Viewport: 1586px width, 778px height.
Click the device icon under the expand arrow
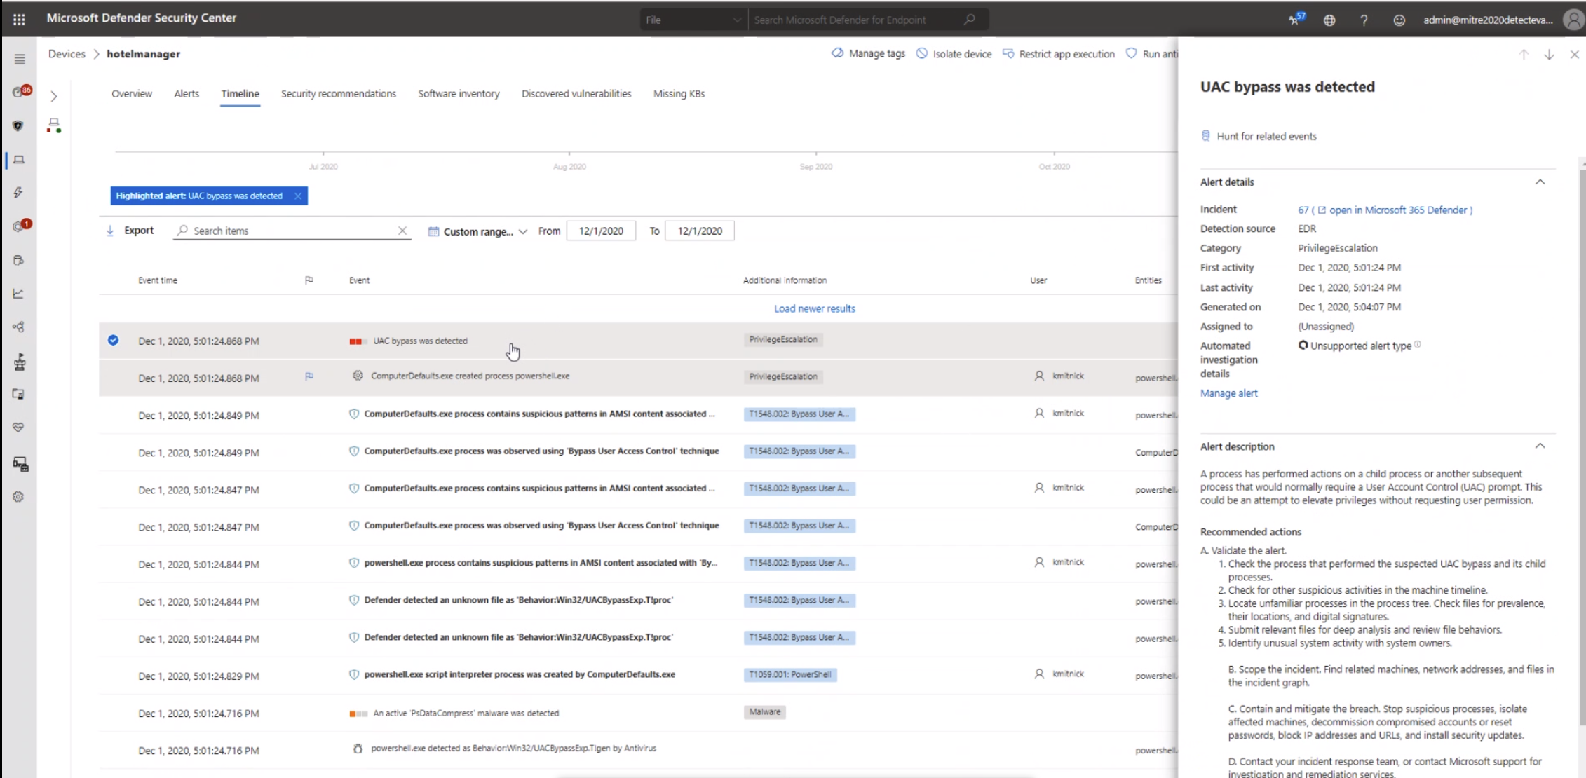[54, 125]
